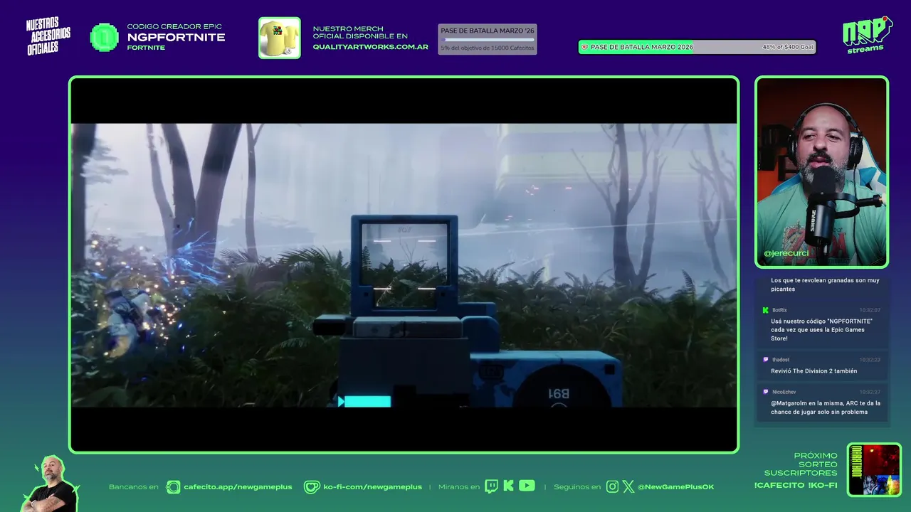Click the NicoEchev username in chat

784,392
